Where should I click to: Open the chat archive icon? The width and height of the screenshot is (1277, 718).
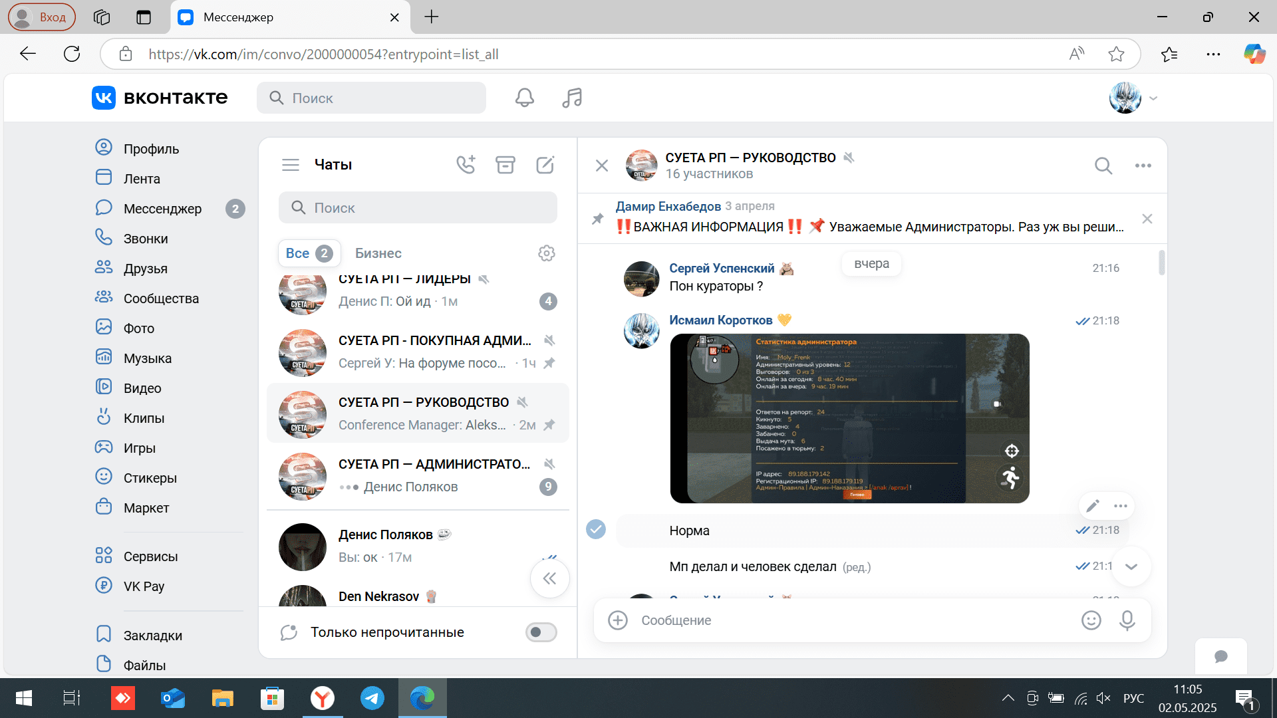[505, 164]
